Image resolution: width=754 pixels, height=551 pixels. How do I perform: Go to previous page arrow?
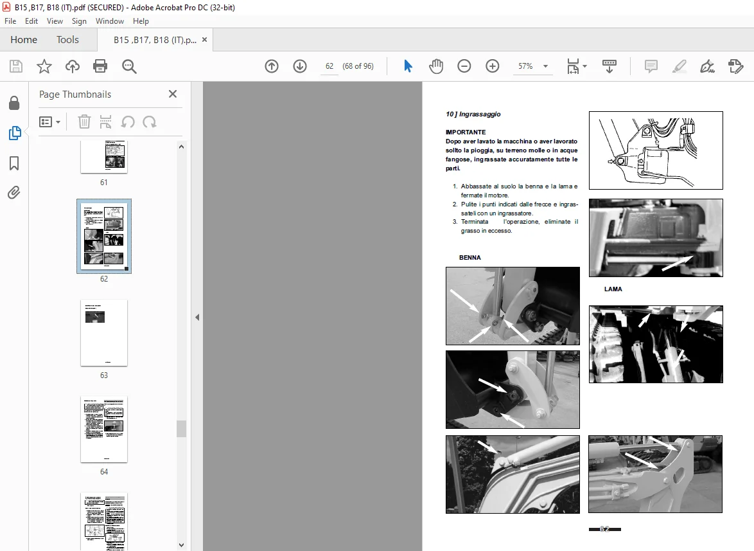click(272, 66)
